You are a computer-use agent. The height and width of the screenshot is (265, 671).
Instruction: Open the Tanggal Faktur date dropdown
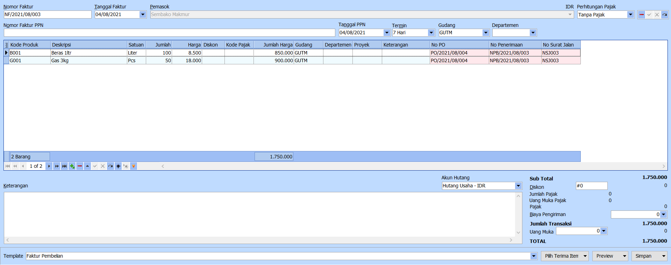point(143,14)
